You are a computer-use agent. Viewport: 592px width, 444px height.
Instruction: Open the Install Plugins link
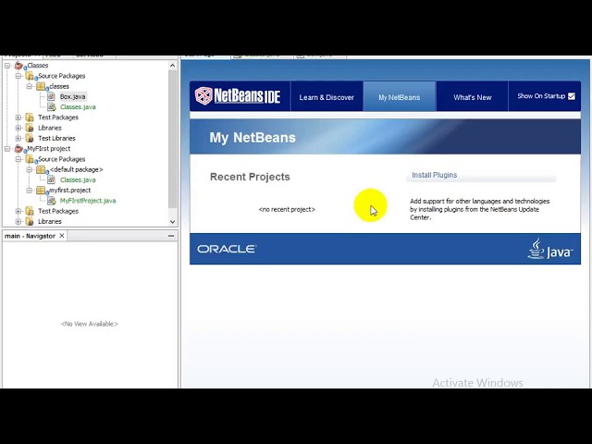point(434,175)
